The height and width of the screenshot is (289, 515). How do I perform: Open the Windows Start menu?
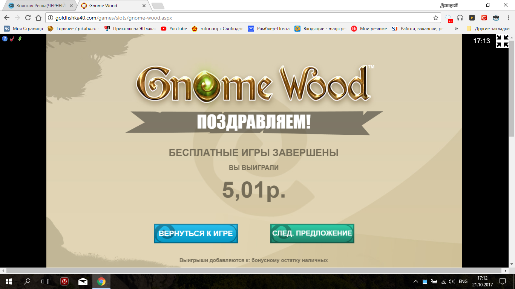point(9,281)
